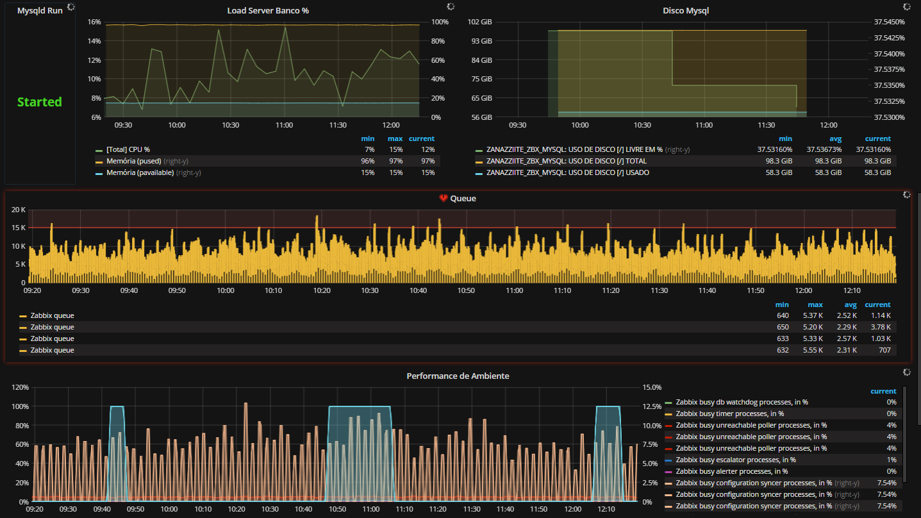Change color of DISCO LIVRE EM % swatch
The height and width of the screenshot is (518, 921).
[479, 150]
